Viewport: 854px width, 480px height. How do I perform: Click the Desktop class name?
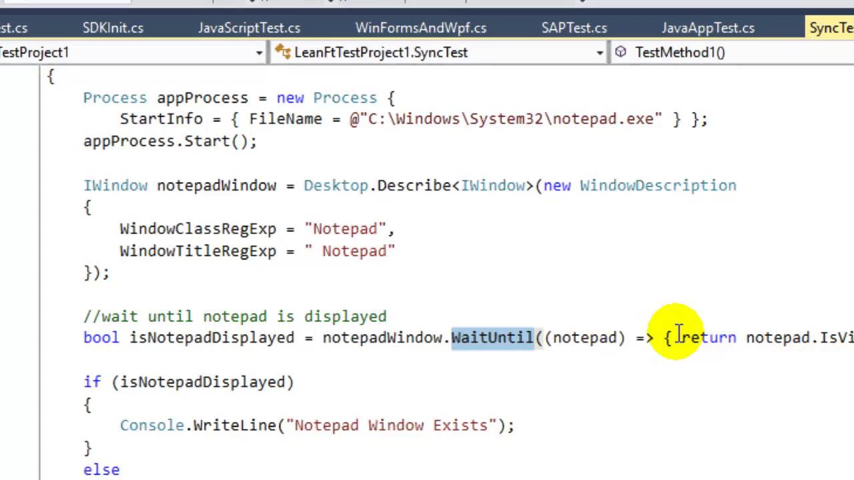coord(336,185)
